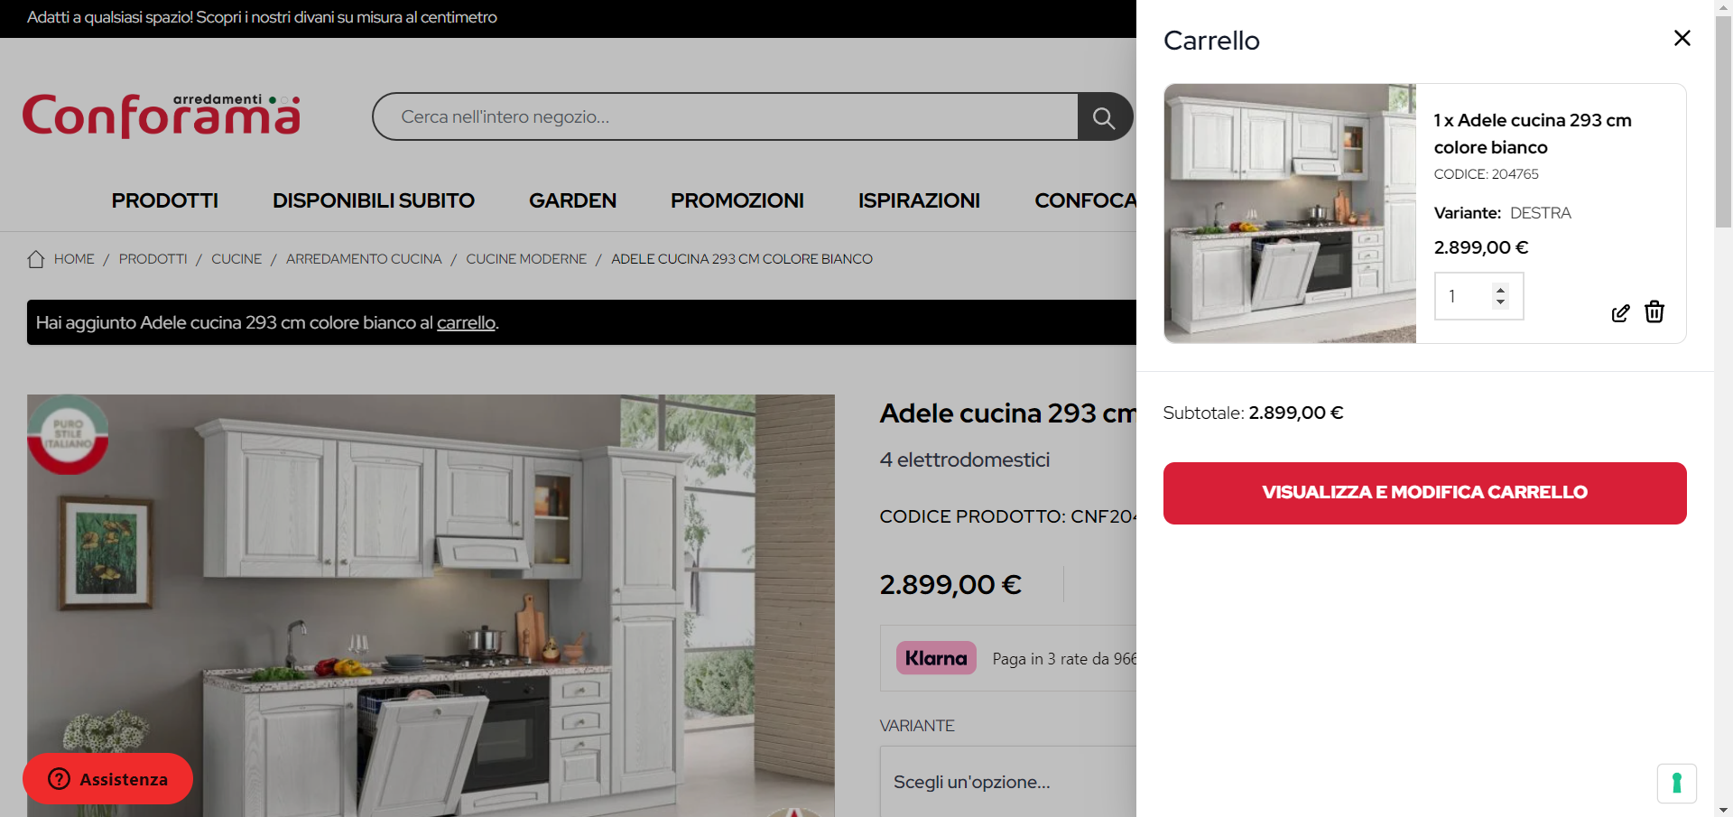
Task: Open the Assistenza help bubble
Action: click(107, 778)
